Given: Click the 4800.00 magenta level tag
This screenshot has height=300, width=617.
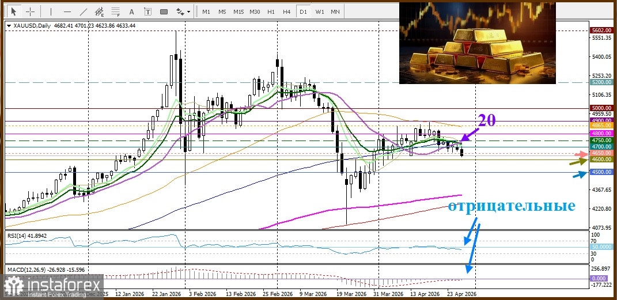Looking at the screenshot, I should pos(601,134).
